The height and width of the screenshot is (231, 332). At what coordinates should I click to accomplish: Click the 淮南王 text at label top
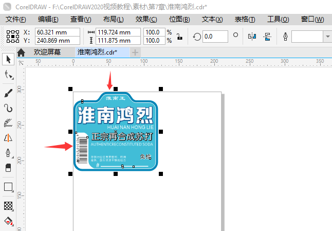(x=116, y=98)
